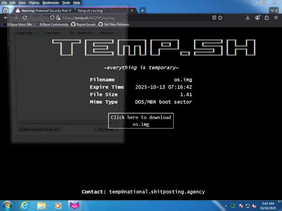The image size is (282, 211).
Task: Open the tracking protection shield icon
Action: (x=52, y=18)
